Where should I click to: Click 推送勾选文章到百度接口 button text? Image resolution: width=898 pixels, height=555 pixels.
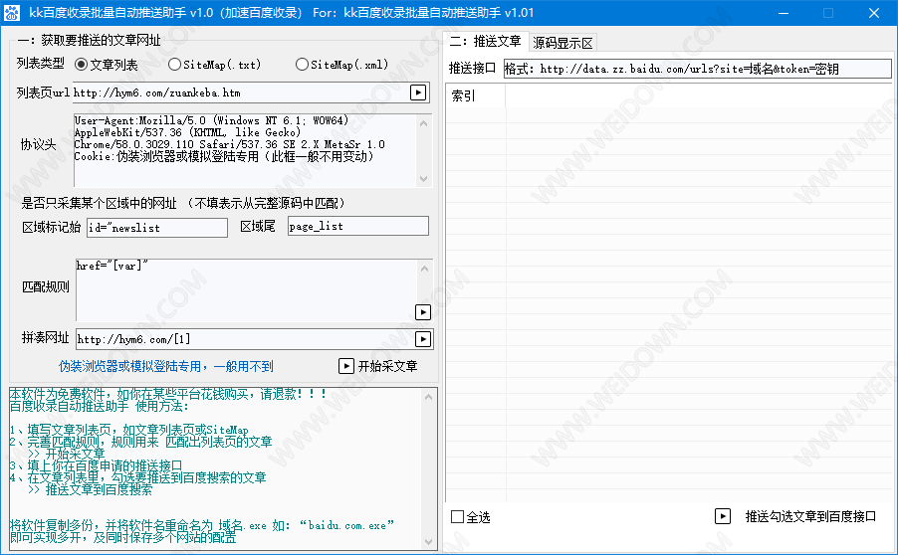[810, 516]
